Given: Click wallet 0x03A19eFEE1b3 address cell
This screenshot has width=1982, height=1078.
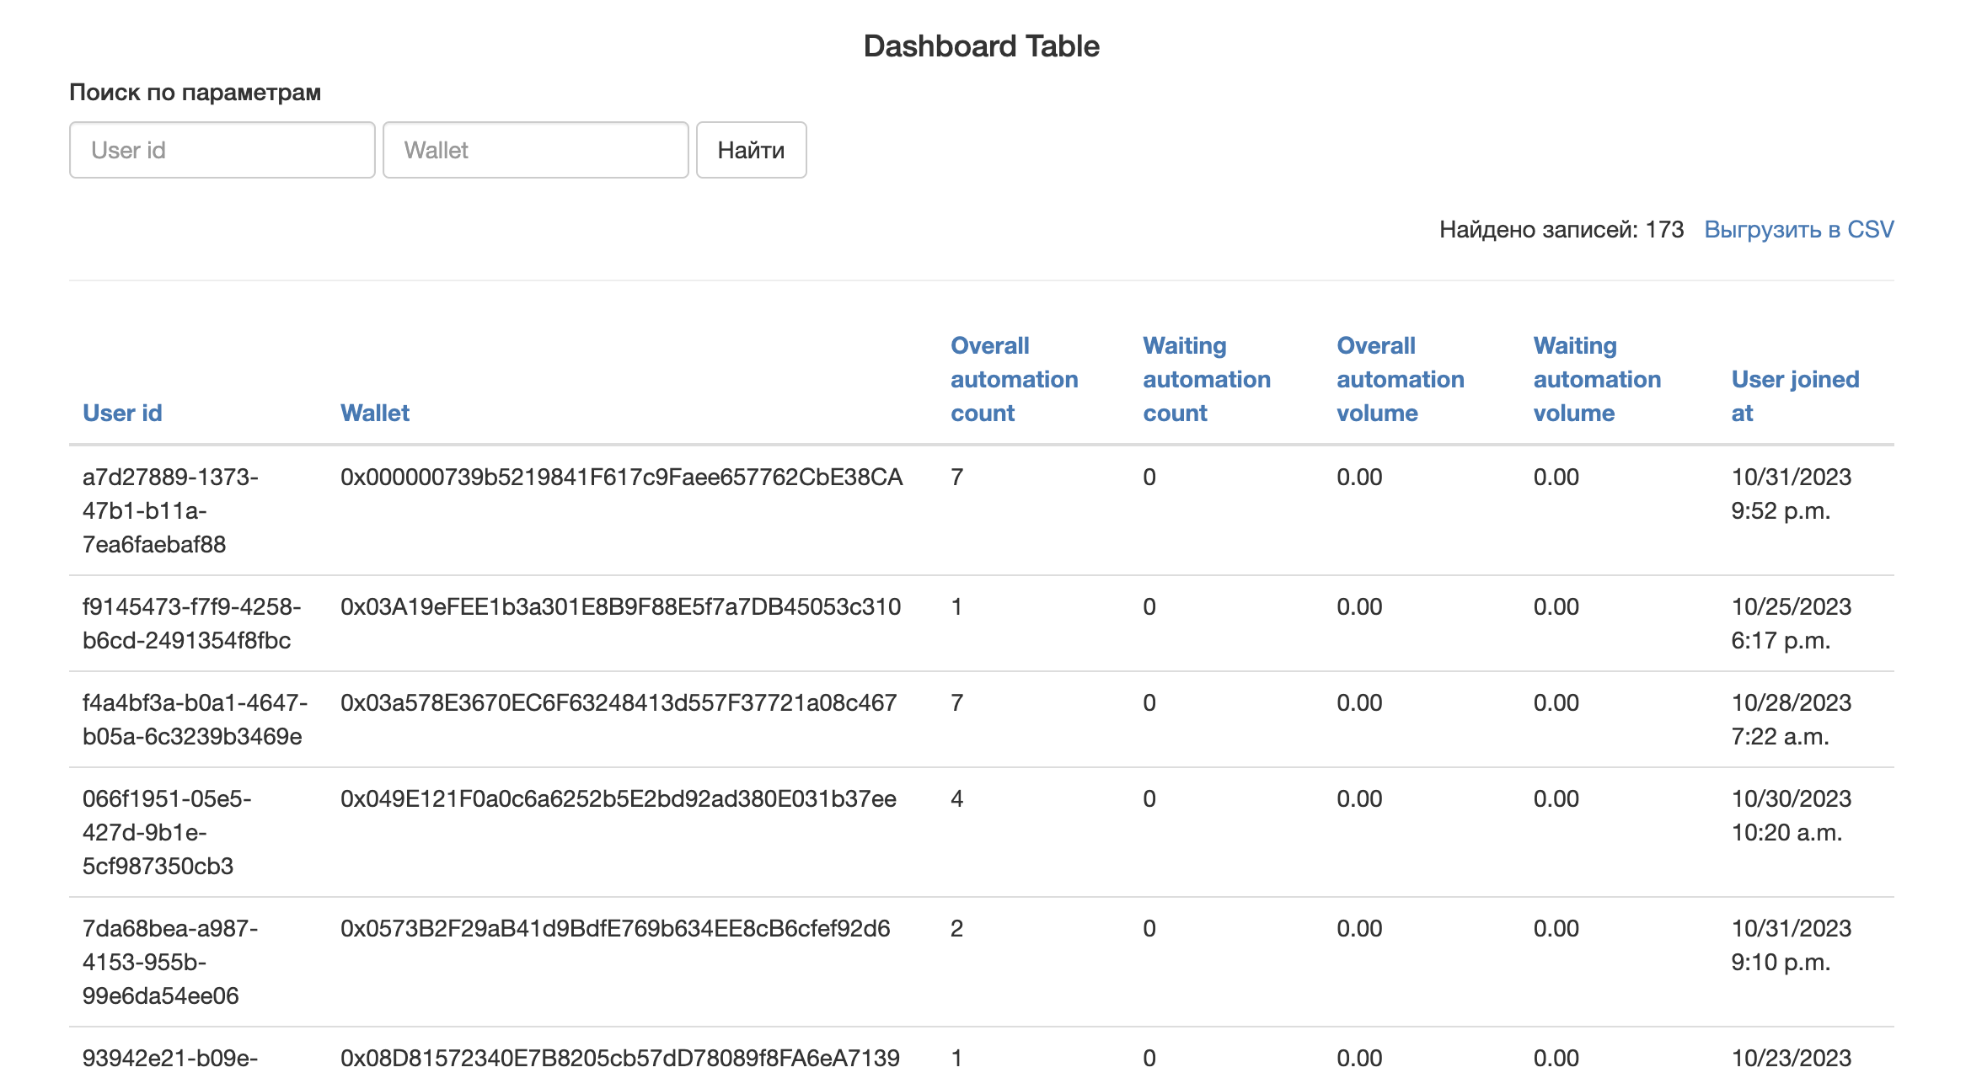Looking at the screenshot, I should (x=620, y=607).
